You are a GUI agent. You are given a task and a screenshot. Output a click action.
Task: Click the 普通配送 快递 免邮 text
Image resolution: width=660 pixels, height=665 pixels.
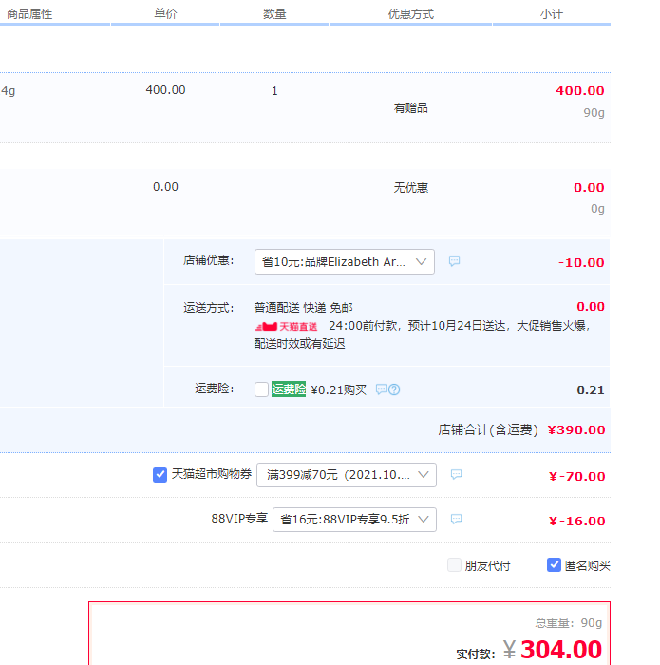click(303, 307)
